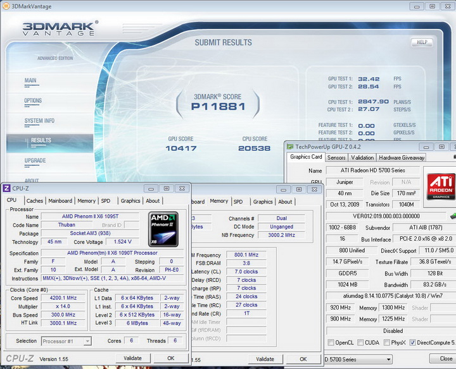Screen dimensions: 456x369
Task: Click the 3DMark score P11881
Action: [x=218, y=107]
